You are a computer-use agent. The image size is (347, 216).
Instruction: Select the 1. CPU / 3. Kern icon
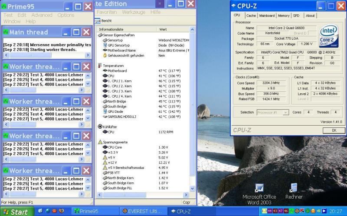click(x=105, y=91)
